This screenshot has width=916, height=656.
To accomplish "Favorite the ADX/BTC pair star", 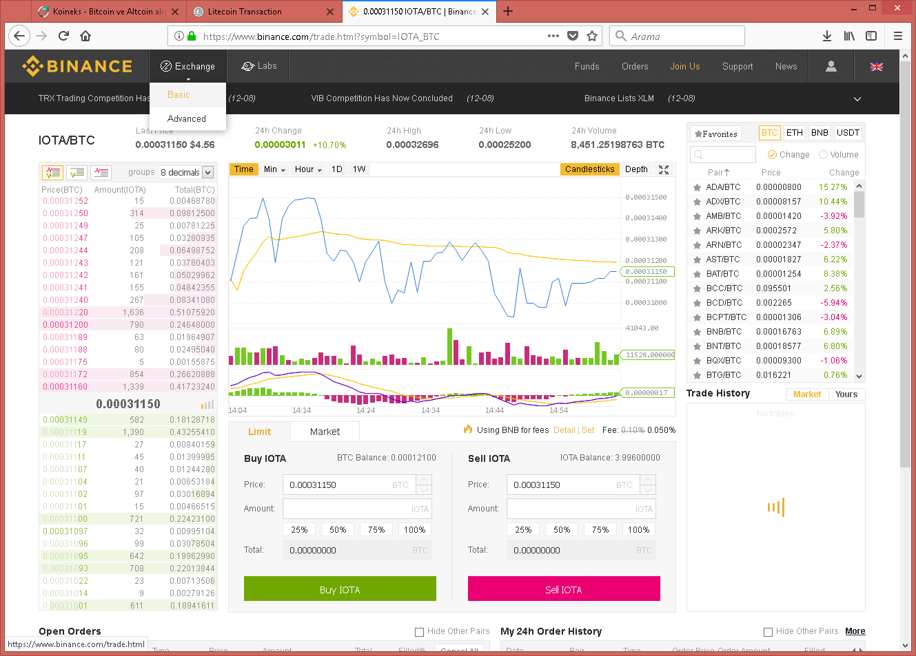I will point(697,202).
